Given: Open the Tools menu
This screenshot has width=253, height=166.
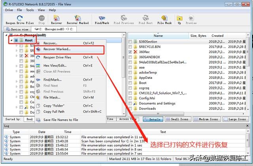Looking at the screenshot, I should tap(30, 10).
